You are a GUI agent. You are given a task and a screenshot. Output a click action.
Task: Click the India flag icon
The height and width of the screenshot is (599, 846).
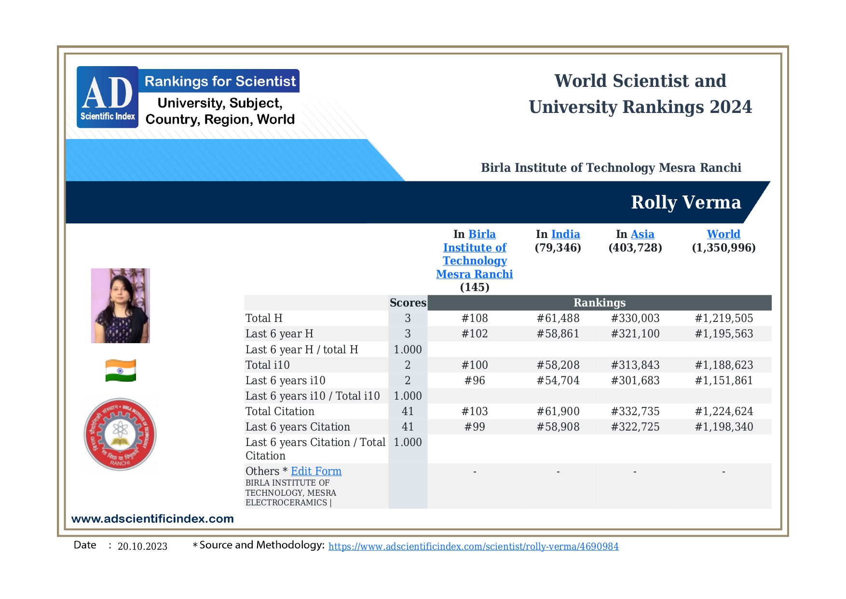(x=121, y=371)
